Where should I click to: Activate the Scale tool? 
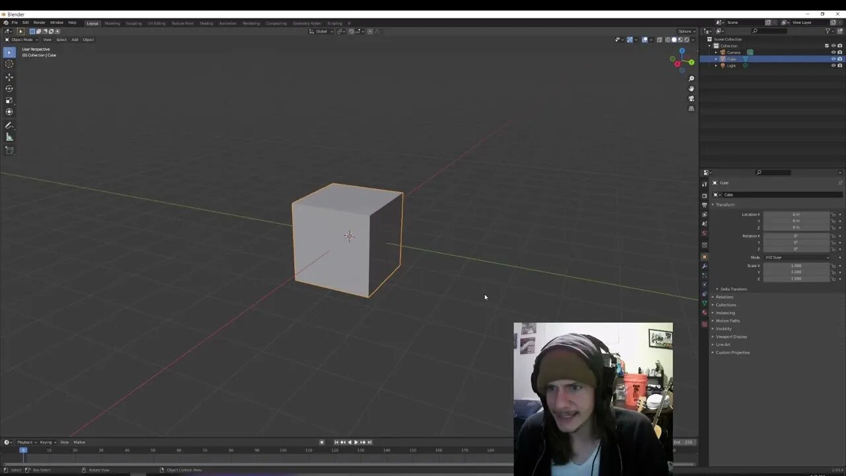(x=9, y=100)
